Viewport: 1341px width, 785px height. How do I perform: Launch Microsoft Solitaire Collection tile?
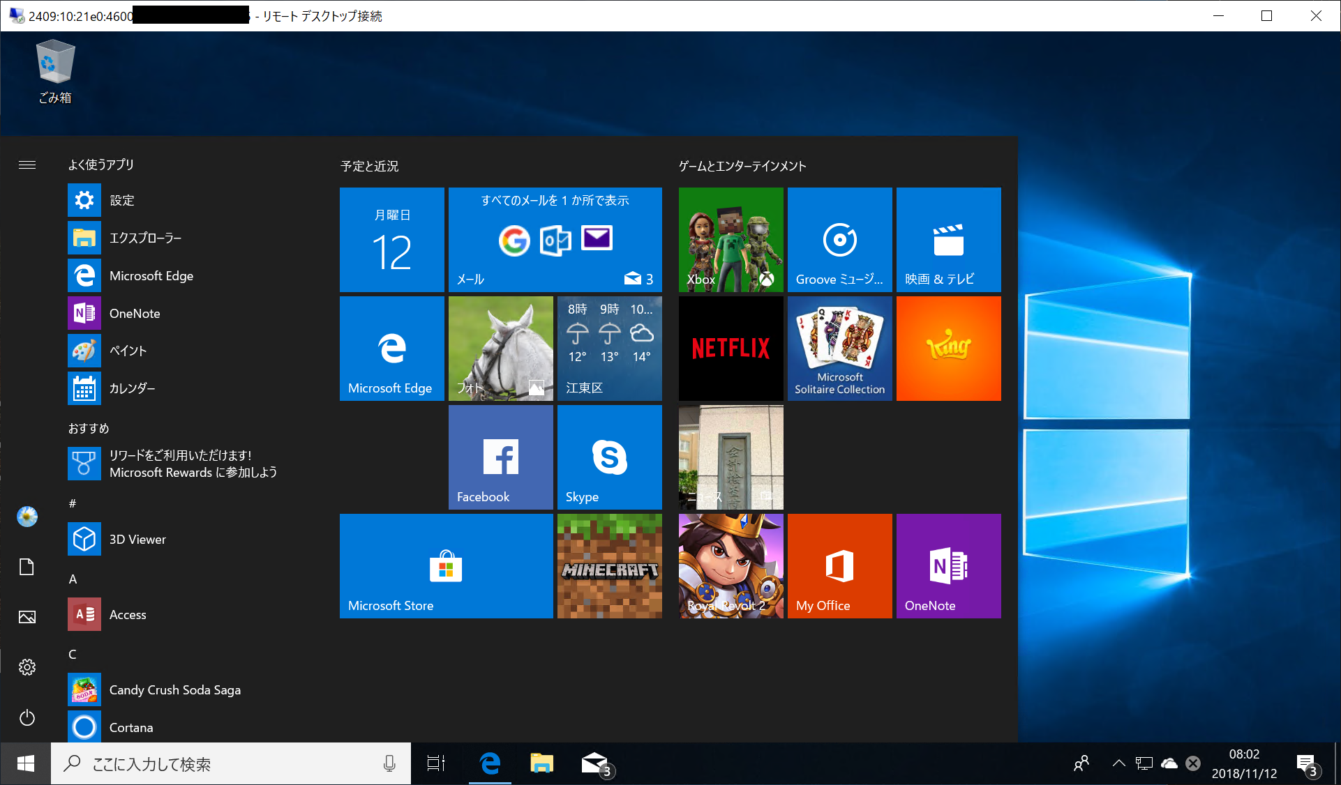click(x=839, y=348)
